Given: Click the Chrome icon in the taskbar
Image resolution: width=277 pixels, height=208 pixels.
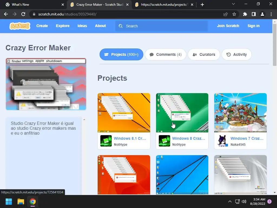Looking at the screenshot, I should (33, 201).
